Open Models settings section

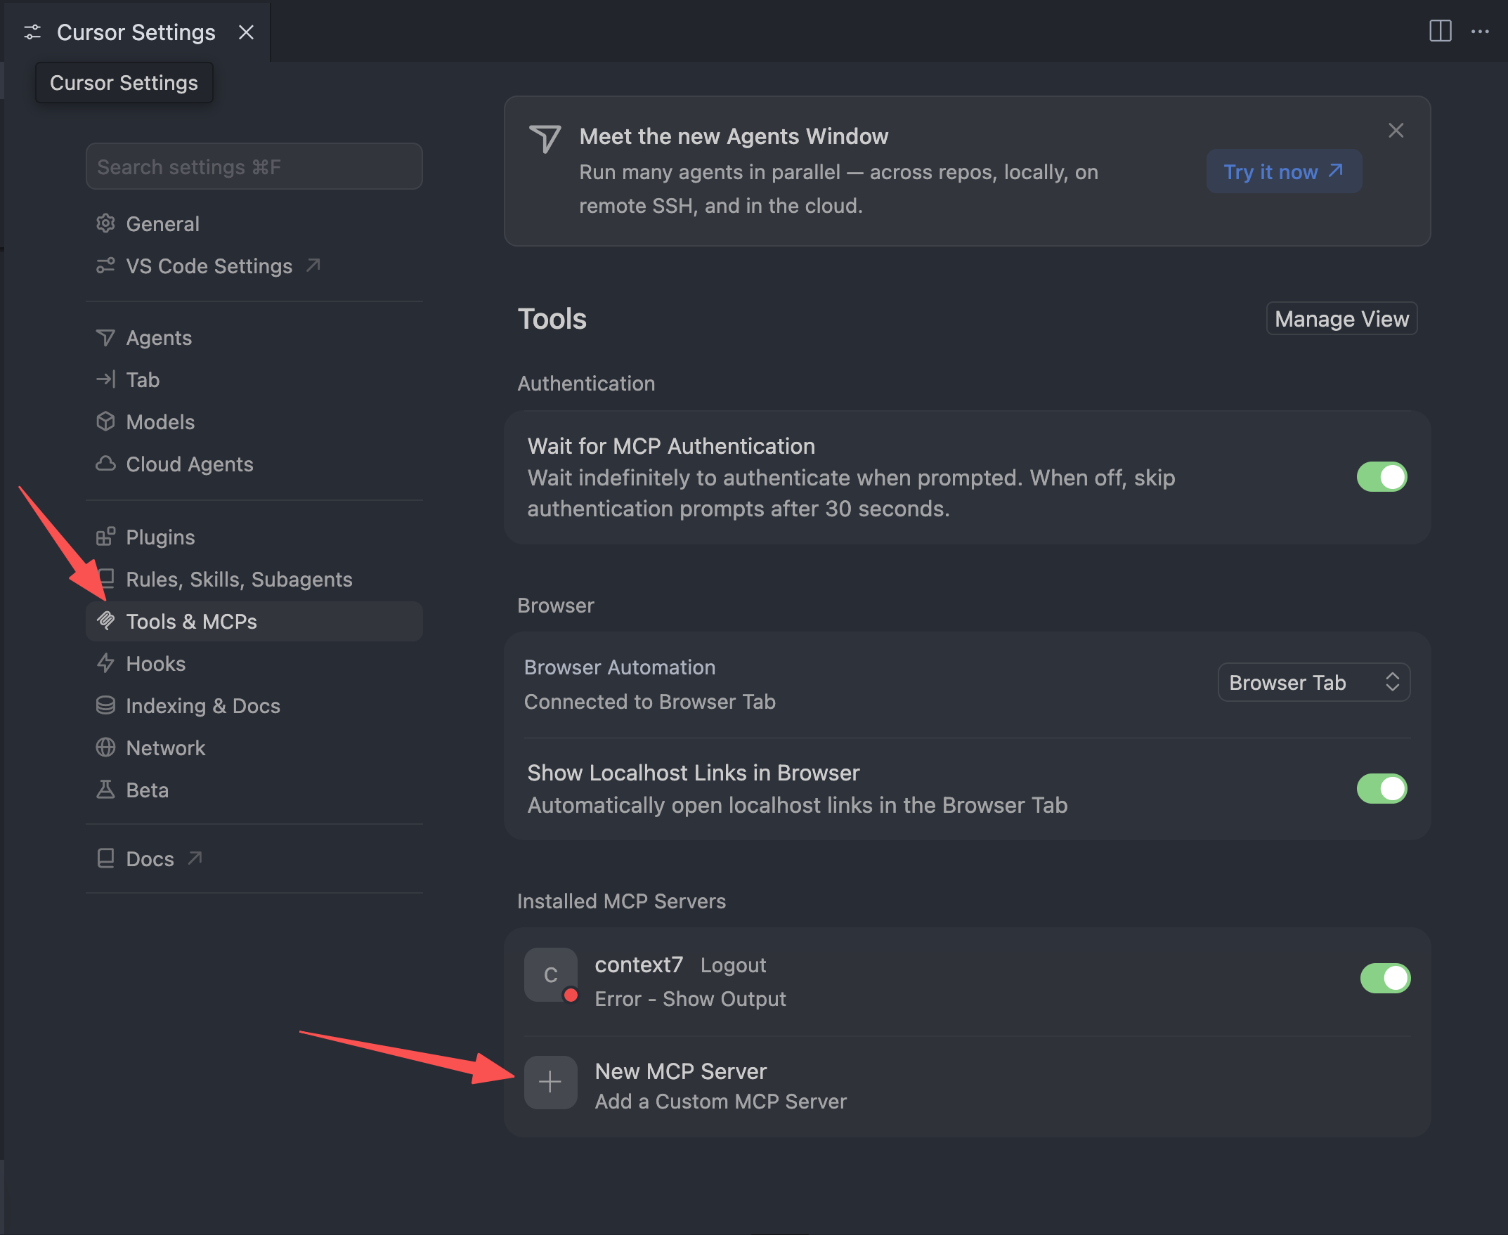[x=254, y=422]
